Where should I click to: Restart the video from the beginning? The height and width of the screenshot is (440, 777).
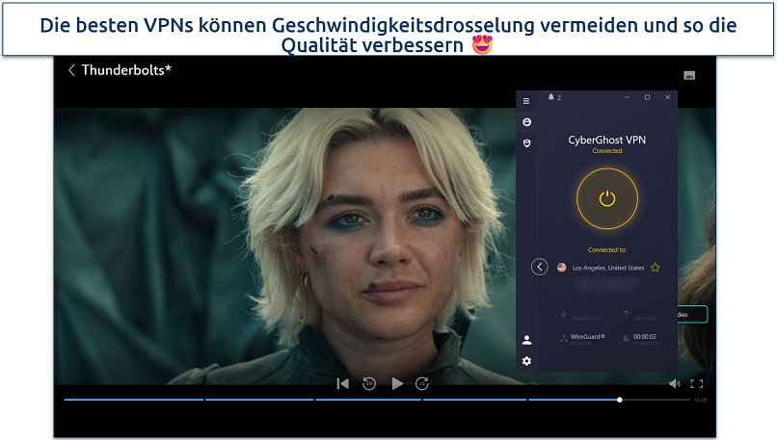[342, 383]
